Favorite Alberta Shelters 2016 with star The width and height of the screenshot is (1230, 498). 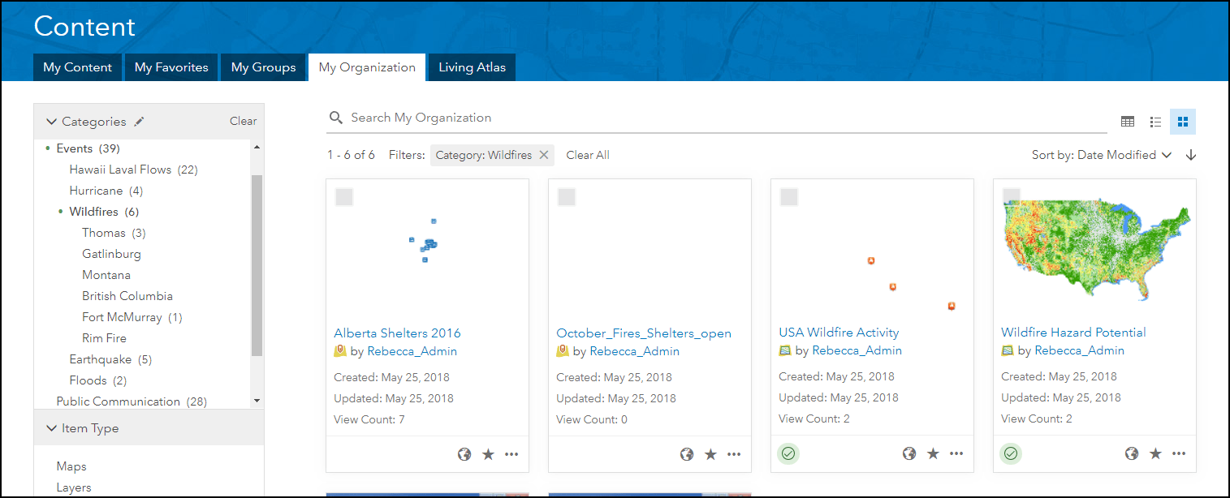[x=488, y=454]
